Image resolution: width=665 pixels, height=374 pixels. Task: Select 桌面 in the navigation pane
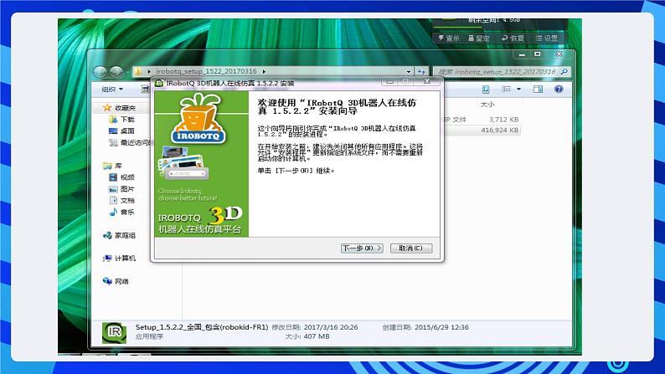coord(126,131)
